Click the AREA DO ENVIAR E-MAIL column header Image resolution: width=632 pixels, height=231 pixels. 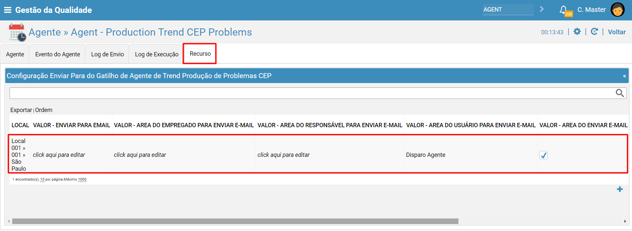click(x=583, y=125)
